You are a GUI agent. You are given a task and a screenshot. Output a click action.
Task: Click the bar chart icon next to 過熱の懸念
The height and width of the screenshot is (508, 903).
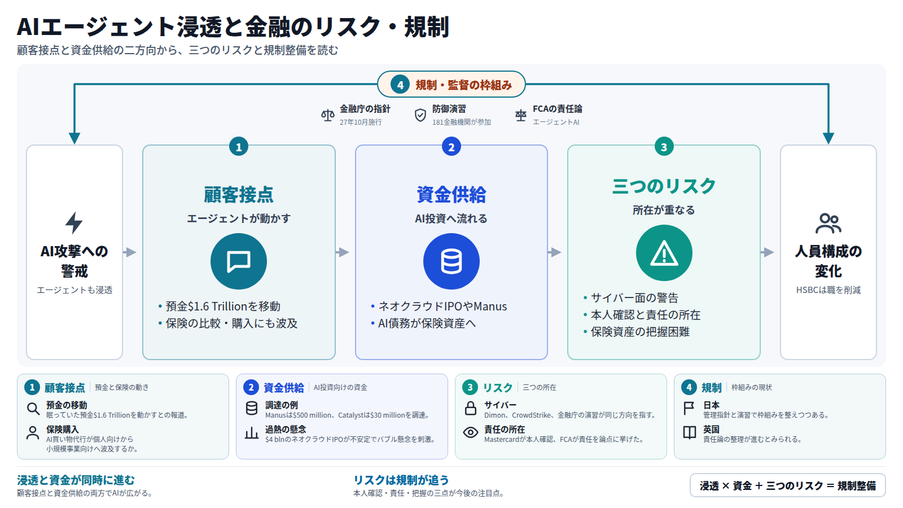pos(252,433)
